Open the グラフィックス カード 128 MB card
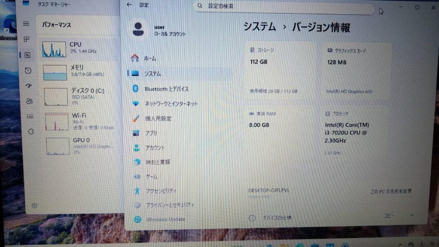This screenshot has width=439, height=247. 357,71
